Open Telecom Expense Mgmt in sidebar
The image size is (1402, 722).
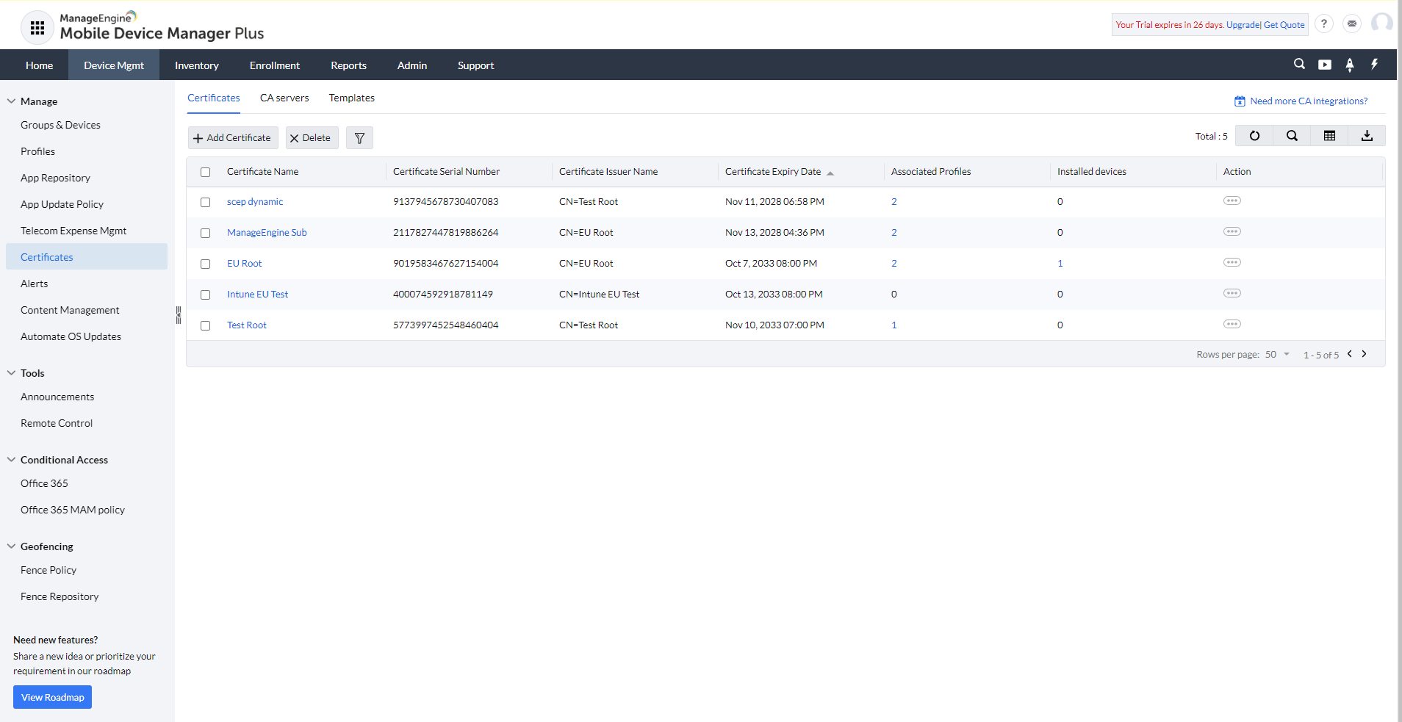73,231
